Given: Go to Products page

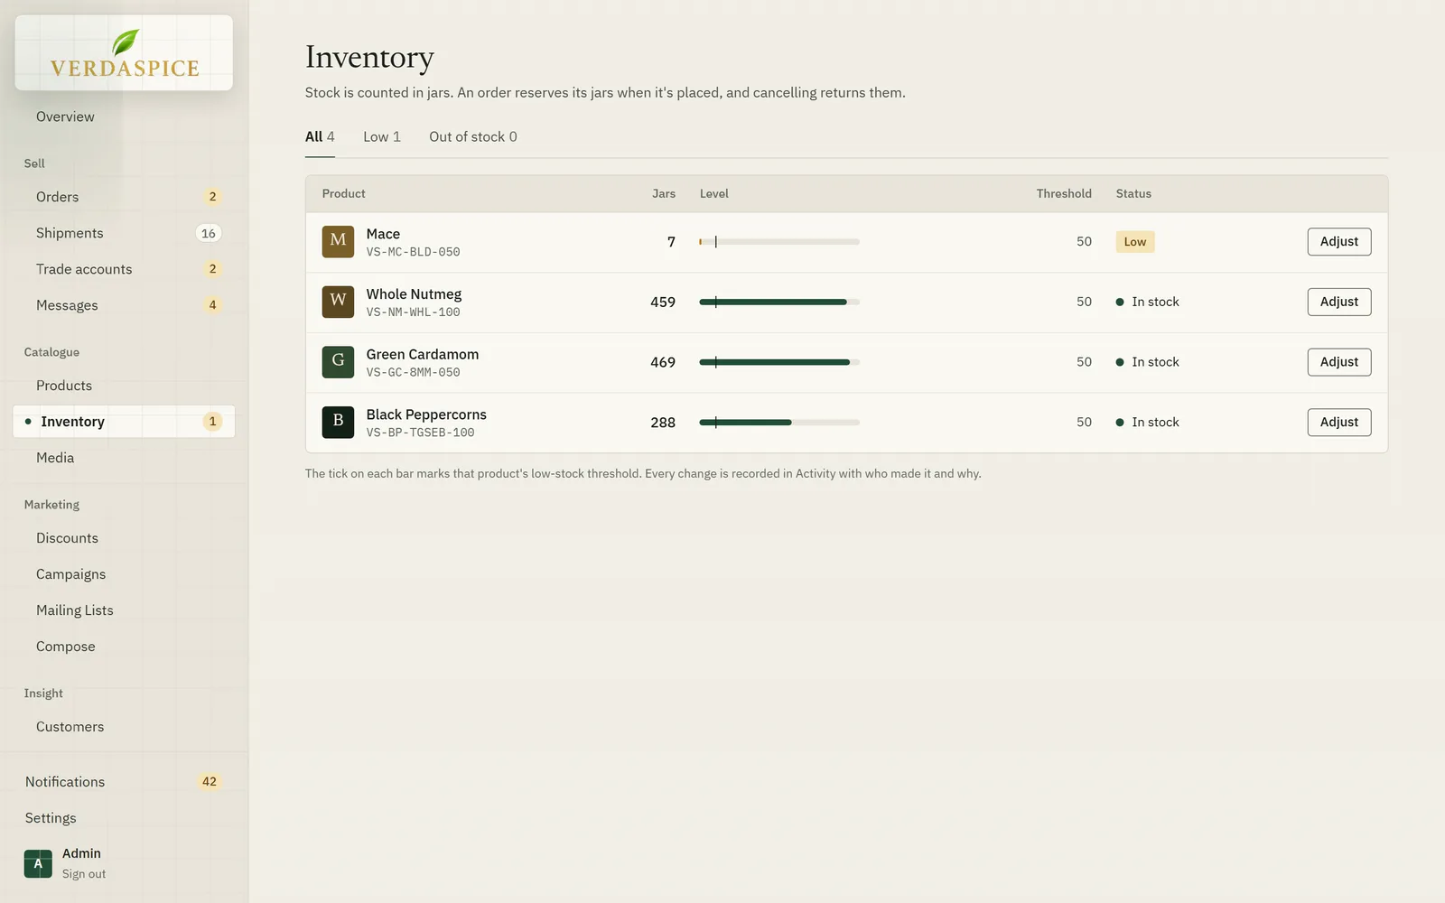Looking at the screenshot, I should (x=124, y=386).
